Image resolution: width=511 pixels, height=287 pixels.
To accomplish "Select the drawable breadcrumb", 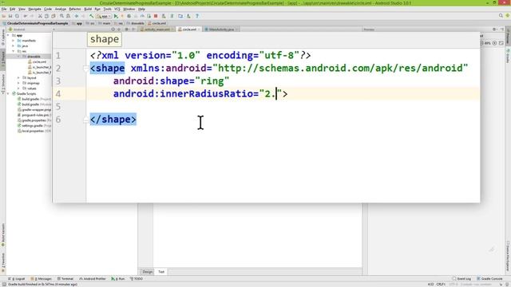I will [135, 23].
